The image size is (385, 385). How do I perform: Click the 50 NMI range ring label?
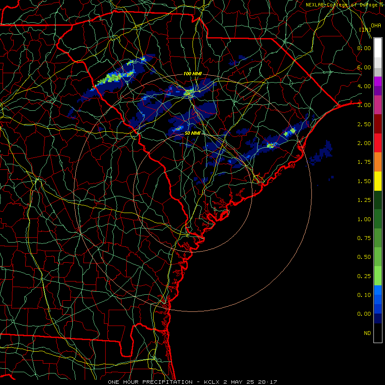coord(193,133)
